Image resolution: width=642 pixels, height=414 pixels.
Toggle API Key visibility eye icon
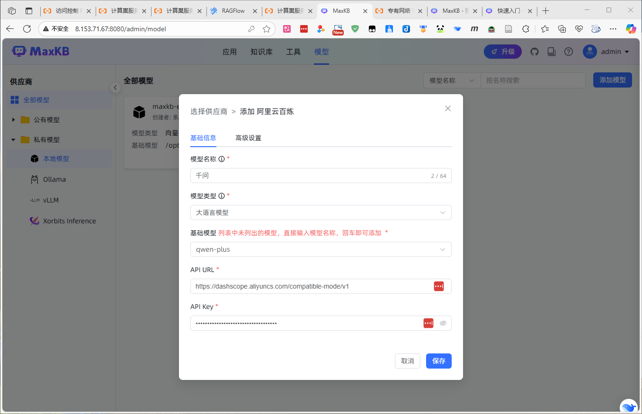tap(443, 323)
